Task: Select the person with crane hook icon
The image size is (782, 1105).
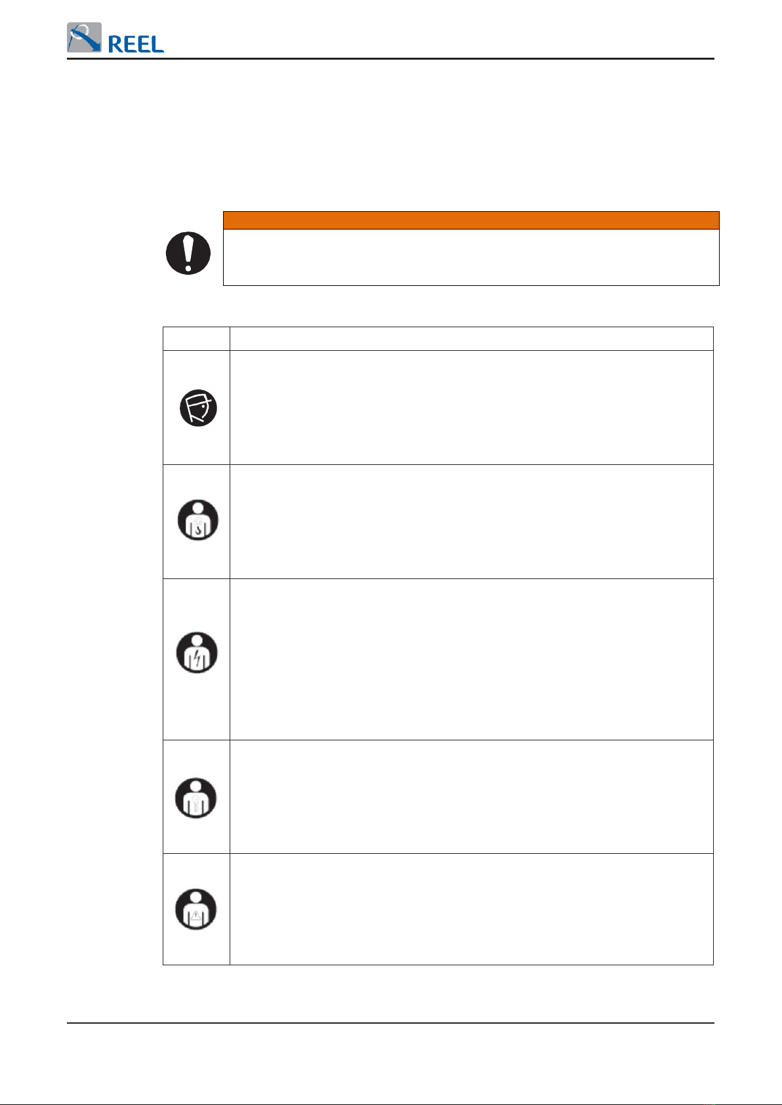Action: coord(197,521)
